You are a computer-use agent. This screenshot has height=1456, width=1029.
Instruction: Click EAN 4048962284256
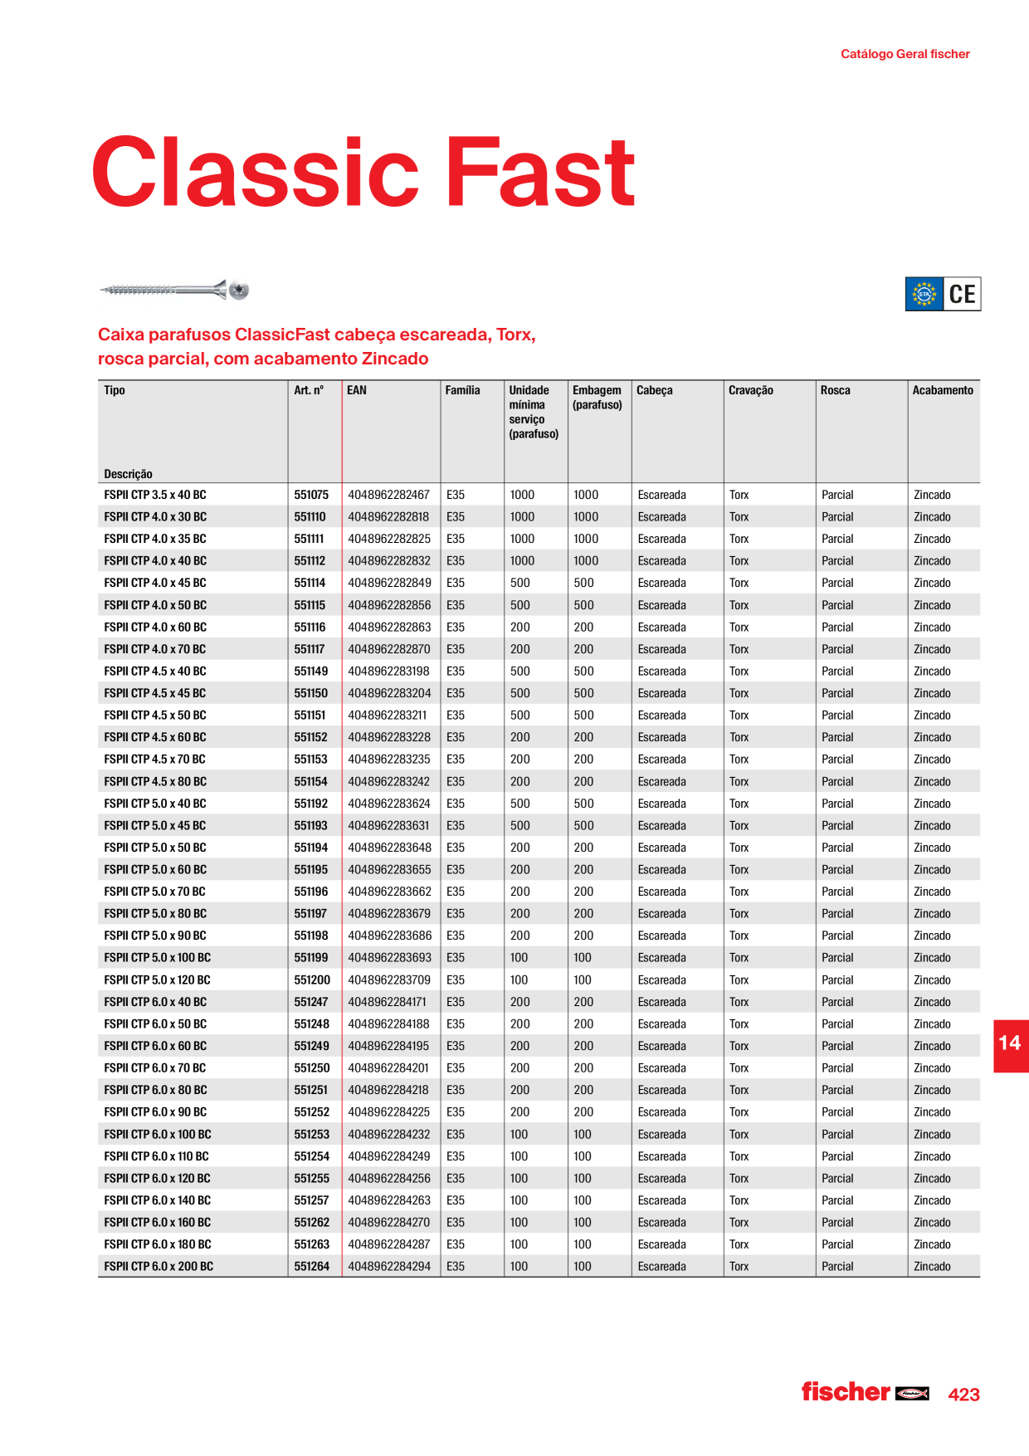(x=389, y=1179)
